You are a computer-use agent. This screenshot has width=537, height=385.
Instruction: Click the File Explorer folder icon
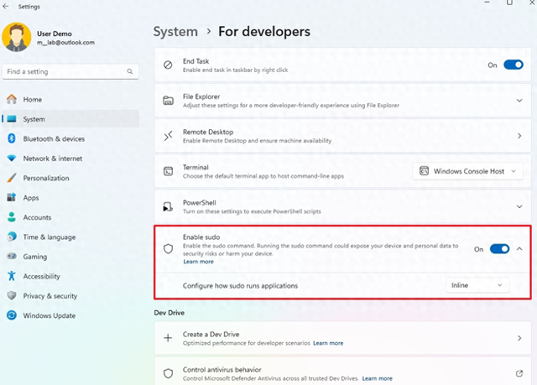tap(168, 101)
